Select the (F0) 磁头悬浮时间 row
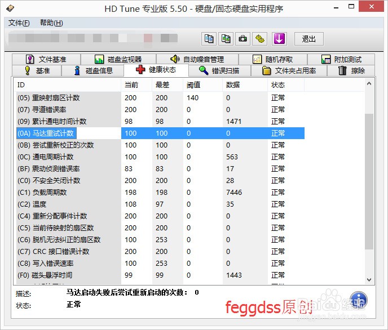The width and height of the screenshot is (388, 330). point(160,275)
